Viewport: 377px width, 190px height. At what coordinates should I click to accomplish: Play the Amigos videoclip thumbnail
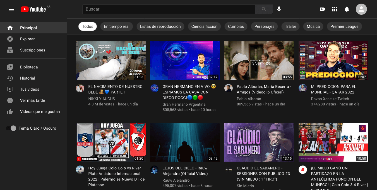259,61
